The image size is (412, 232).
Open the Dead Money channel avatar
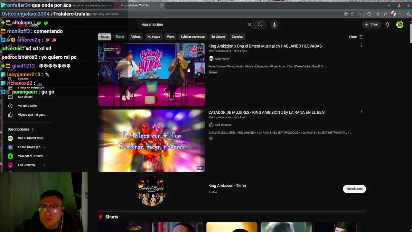tap(211, 59)
